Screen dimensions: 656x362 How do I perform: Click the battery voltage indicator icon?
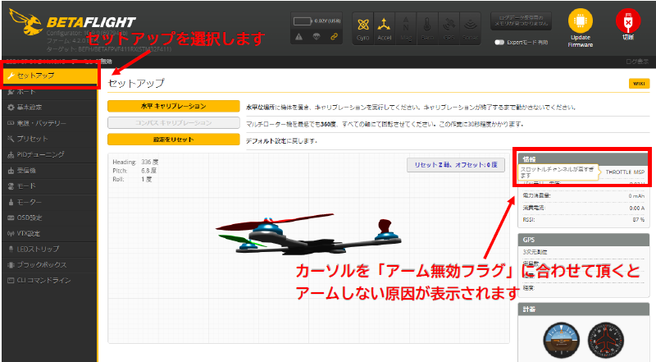(x=303, y=21)
